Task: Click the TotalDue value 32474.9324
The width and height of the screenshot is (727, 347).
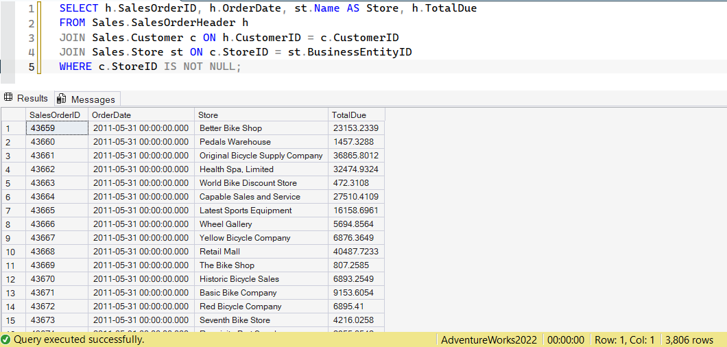Action: [x=357, y=169]
